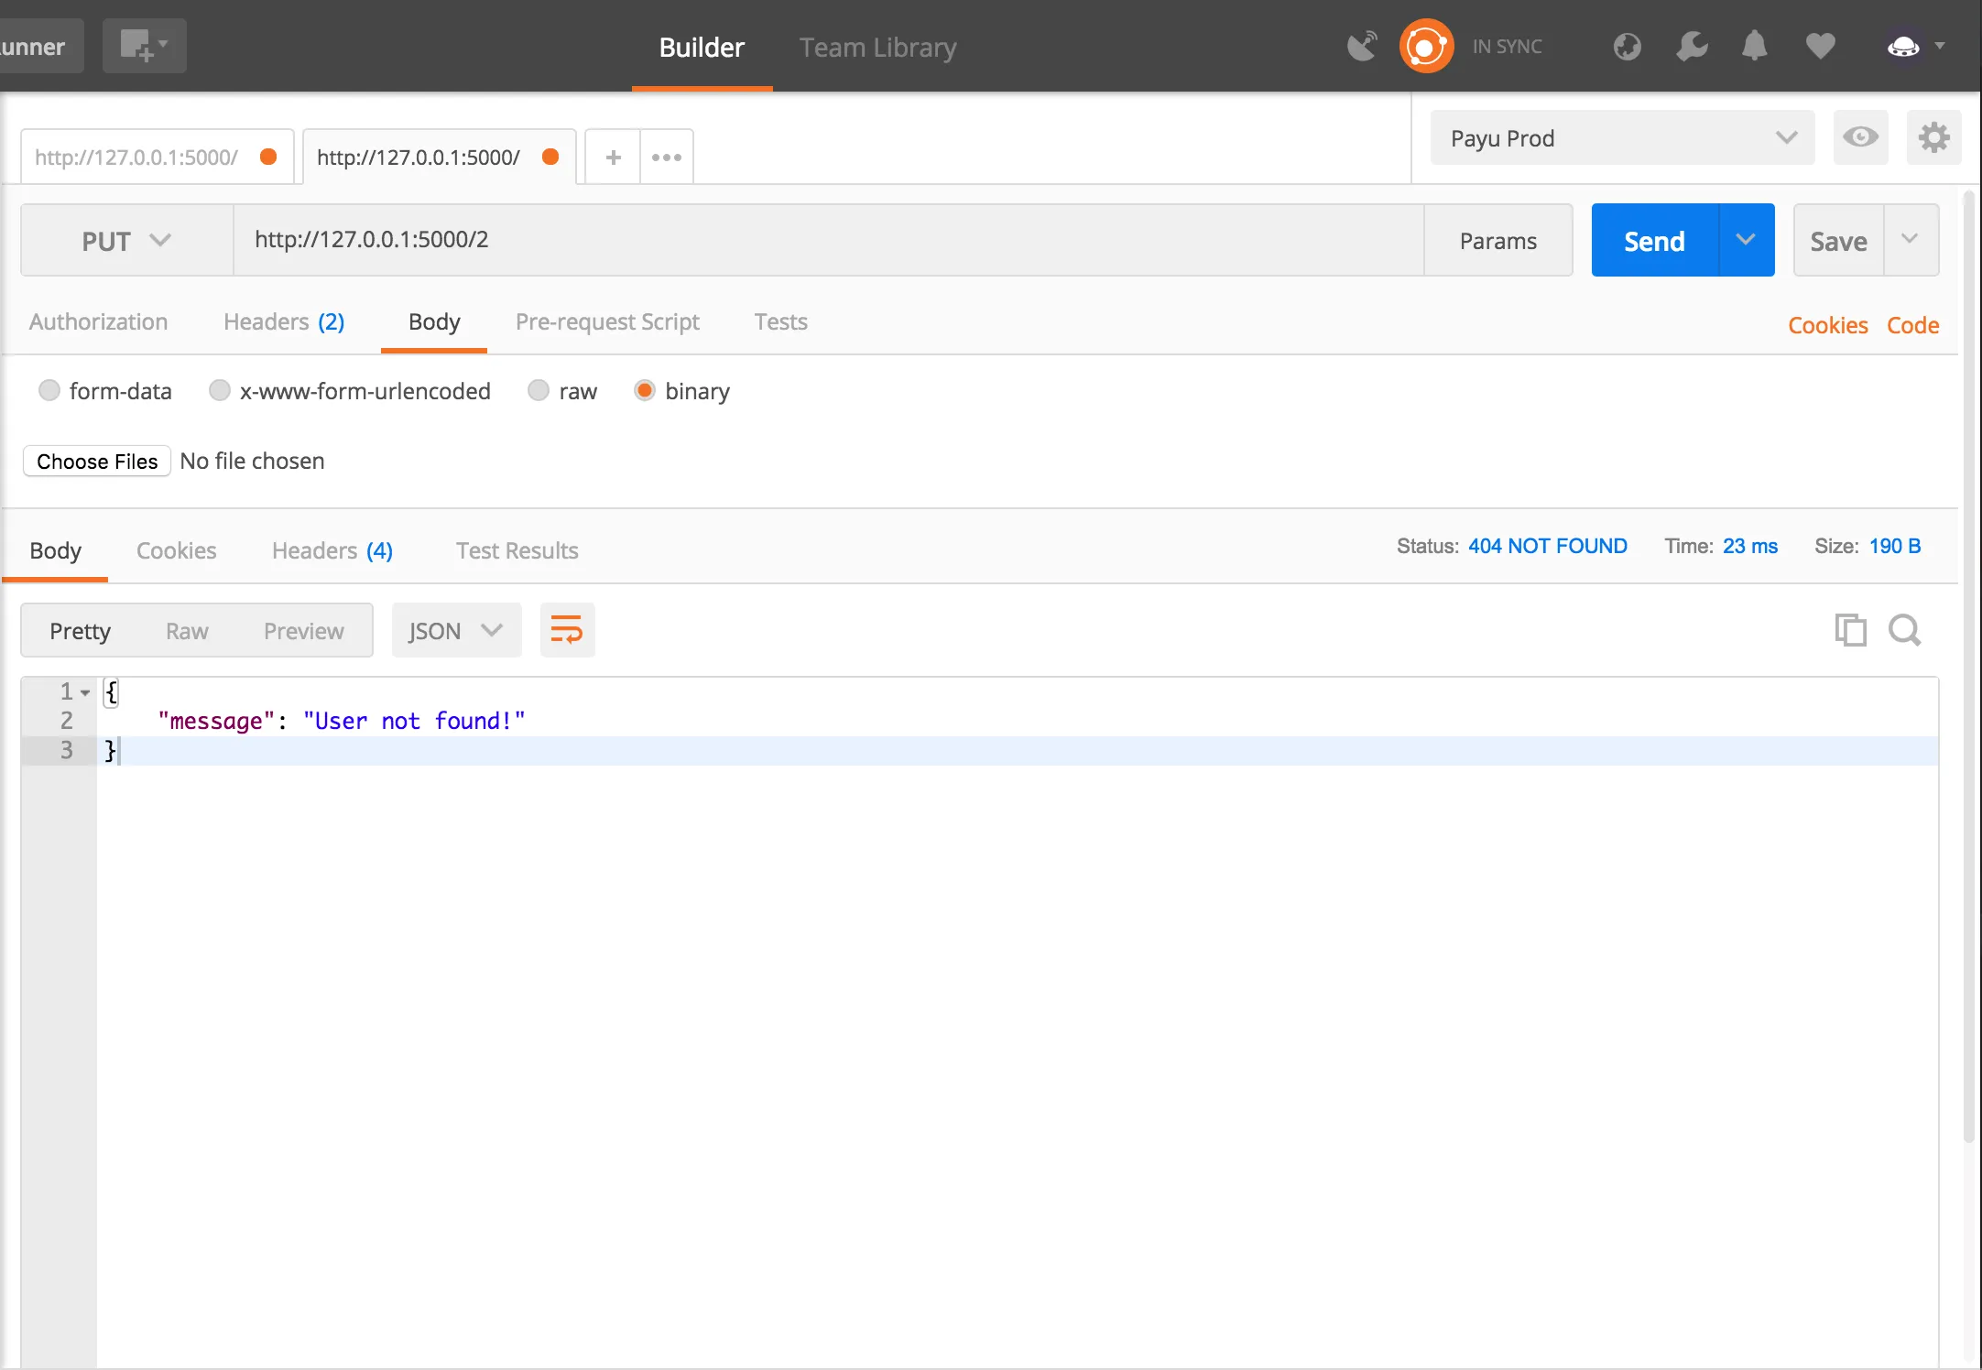The height and width of the screenshot is (1370, 1982).
Task: Click the blue Send button
Action: pos(1654,241)
